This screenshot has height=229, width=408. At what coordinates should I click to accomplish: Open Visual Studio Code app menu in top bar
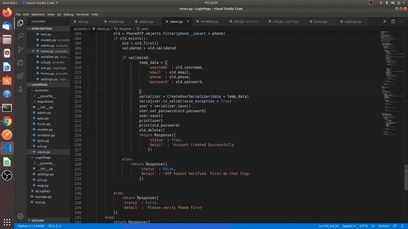[x=40, y=3]
